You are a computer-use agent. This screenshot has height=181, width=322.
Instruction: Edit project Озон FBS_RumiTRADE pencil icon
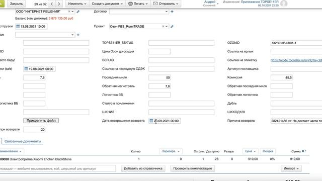pyautogui.click(x=172, y=26)
